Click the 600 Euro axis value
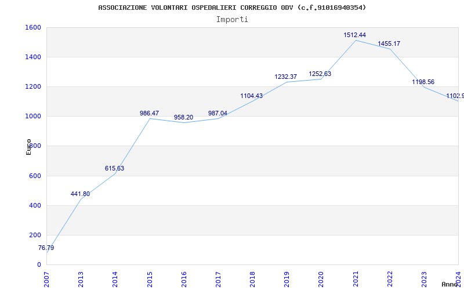464x290 pixels. coord(35,176)
